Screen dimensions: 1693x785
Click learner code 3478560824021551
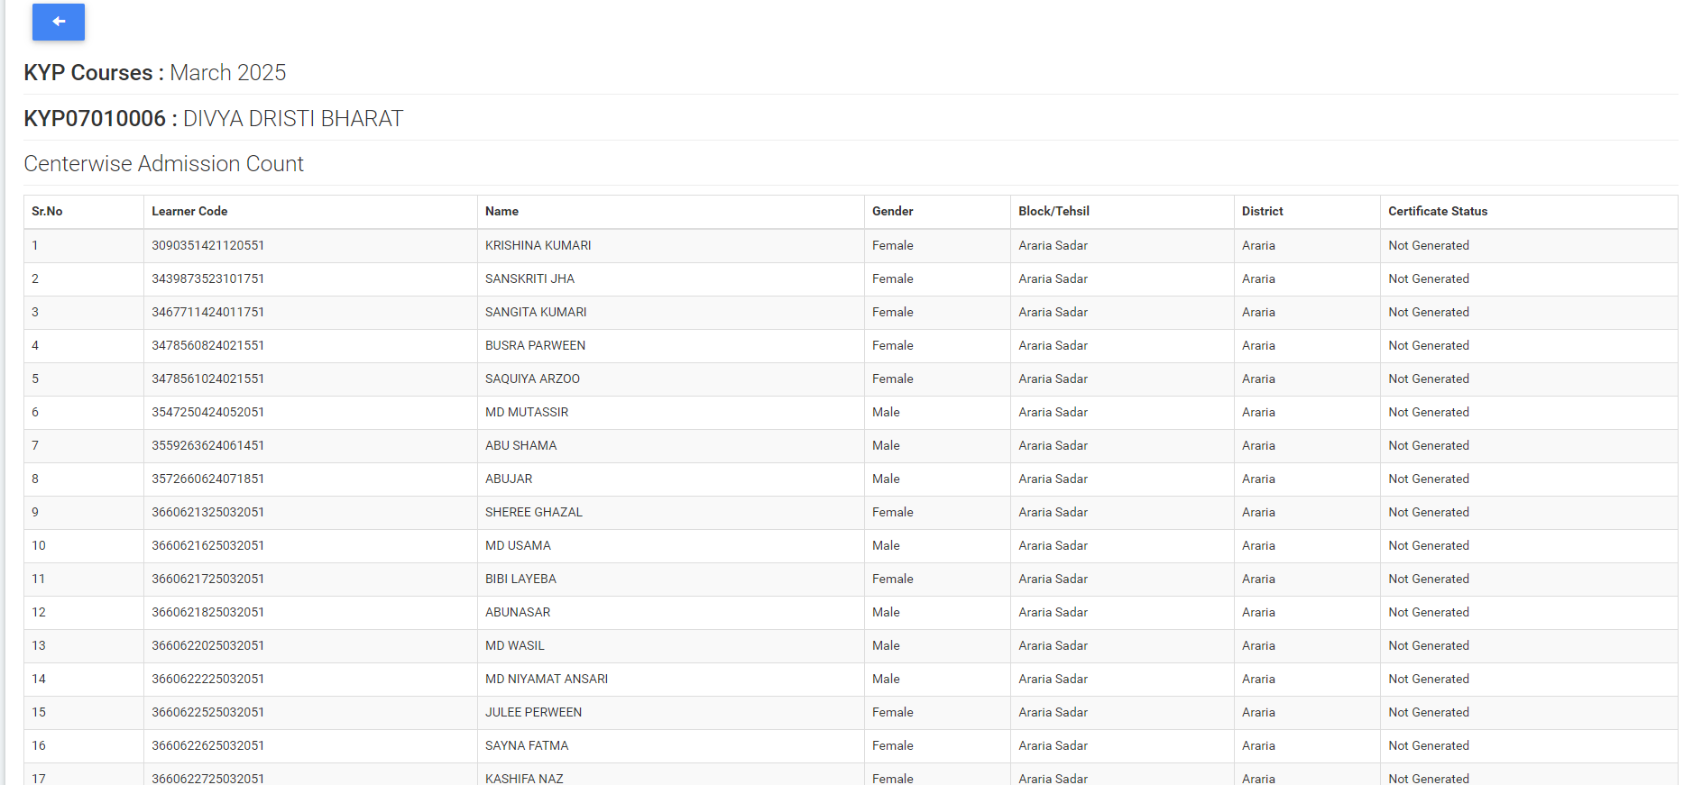click(x=207, y=345)
